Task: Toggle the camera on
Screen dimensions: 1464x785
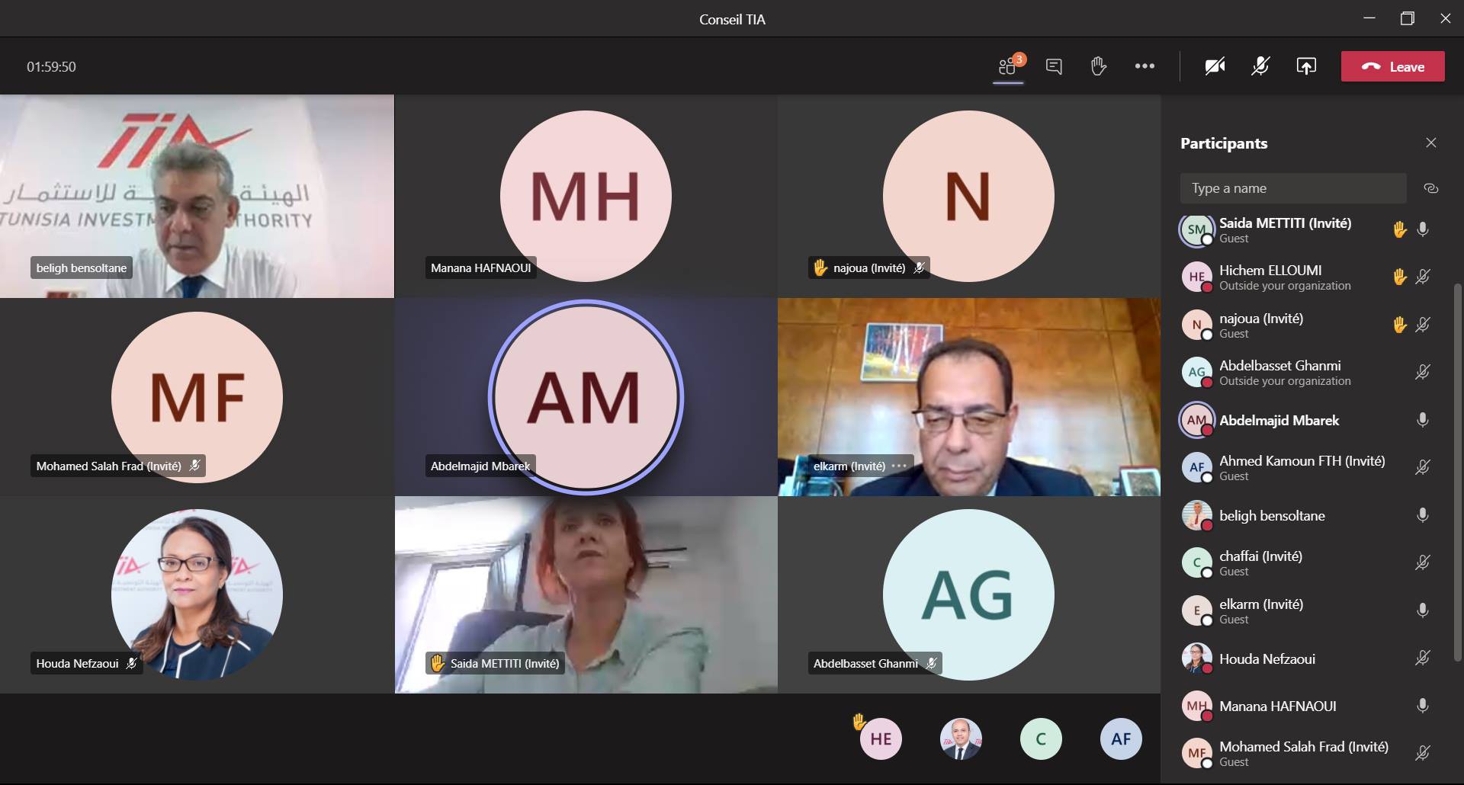Action: point(1215,66)
